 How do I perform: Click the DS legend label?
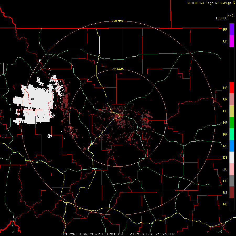pos(225,158)
